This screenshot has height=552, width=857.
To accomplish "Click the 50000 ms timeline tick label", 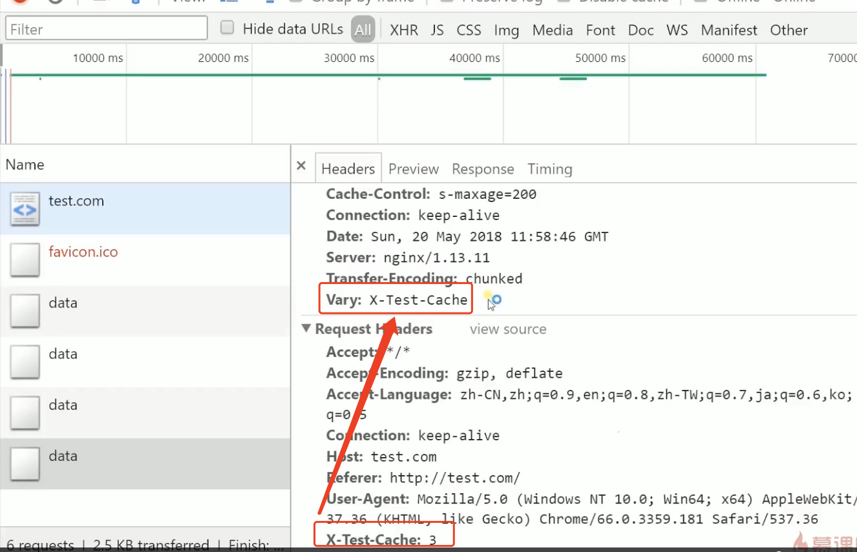I will coord(600,58).
